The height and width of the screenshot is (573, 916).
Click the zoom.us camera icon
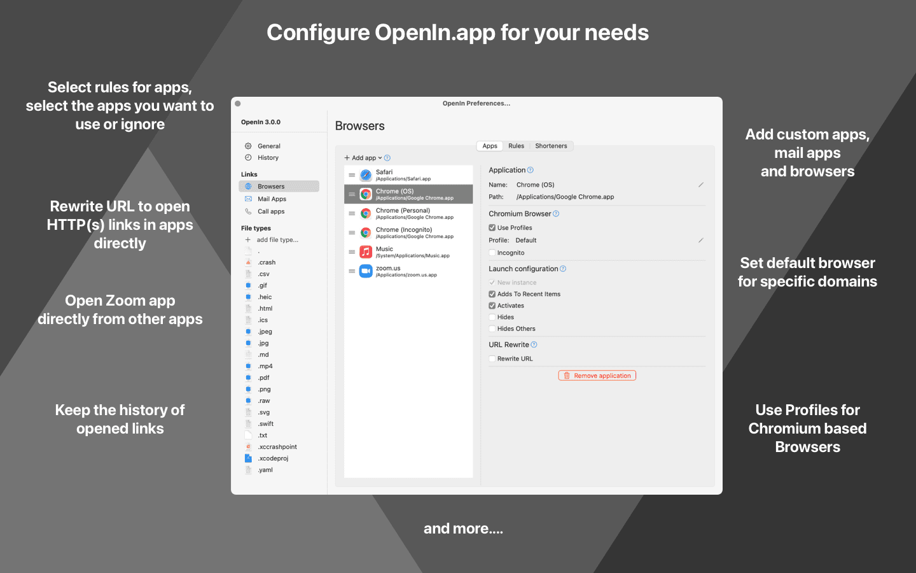(366, 271)
